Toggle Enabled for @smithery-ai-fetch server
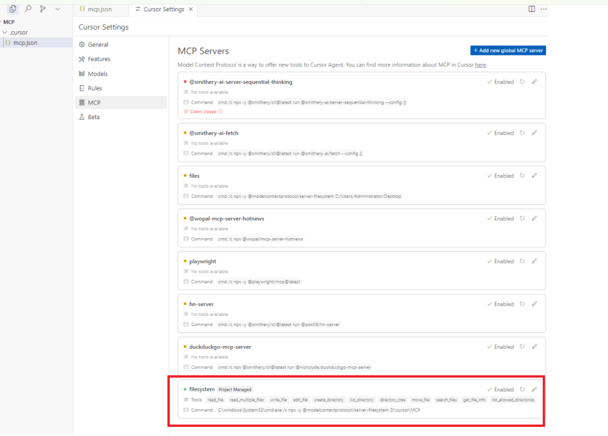 (500, 133)
